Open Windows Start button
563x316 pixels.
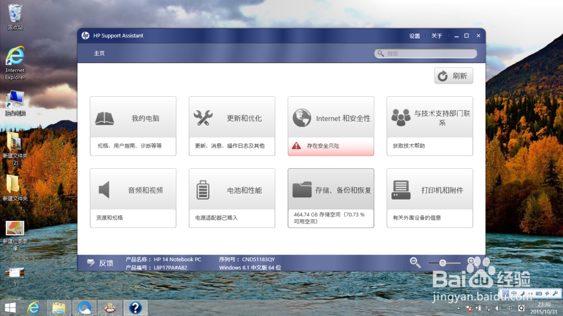10,308
